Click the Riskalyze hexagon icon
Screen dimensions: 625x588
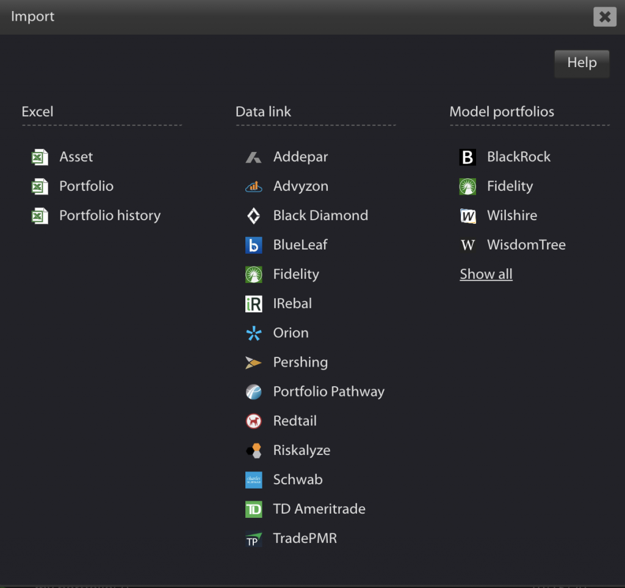[253, 451]
